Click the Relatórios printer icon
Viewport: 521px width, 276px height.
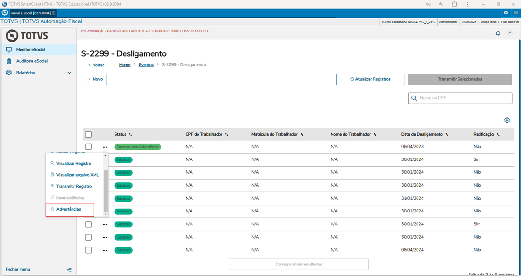(9, 73)
